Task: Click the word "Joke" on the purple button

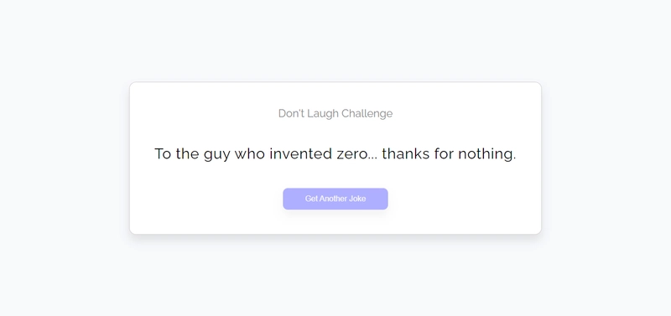Action: click(358, 199)
